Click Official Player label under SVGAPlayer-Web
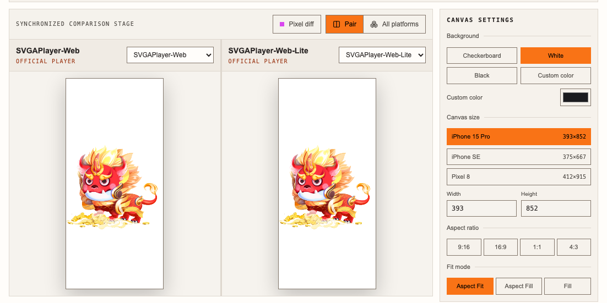The height and width of the screenshot is (303, 607). 46,61
